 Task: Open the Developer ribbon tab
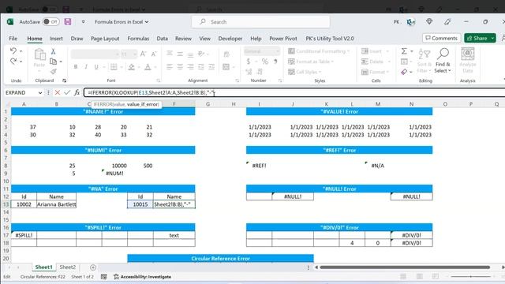click(230, 39)
